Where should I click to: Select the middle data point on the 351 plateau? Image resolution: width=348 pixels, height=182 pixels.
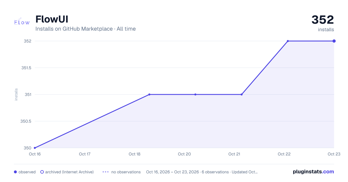click(x=195, y=94)
